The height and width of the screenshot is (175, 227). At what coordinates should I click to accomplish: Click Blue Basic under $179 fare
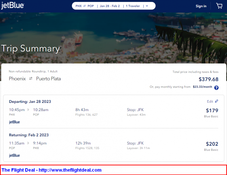click(211, 116)
